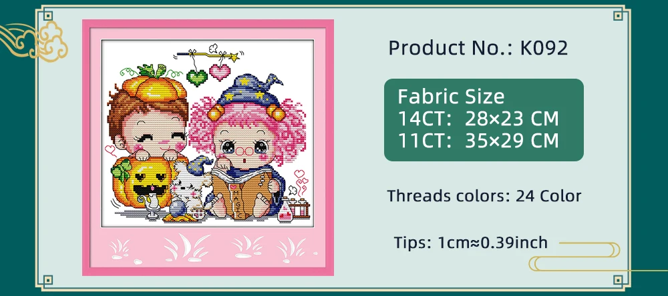
Task: Click the gold paperclip swirl decoration
Action: tap(597, 257)
